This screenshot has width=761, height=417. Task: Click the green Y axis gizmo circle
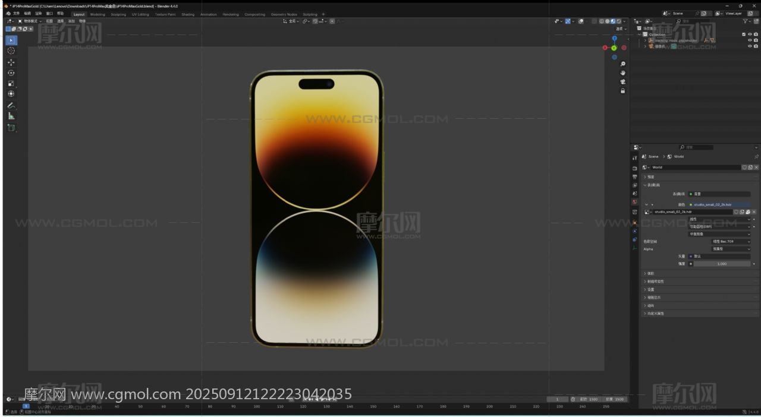(614, 48)
